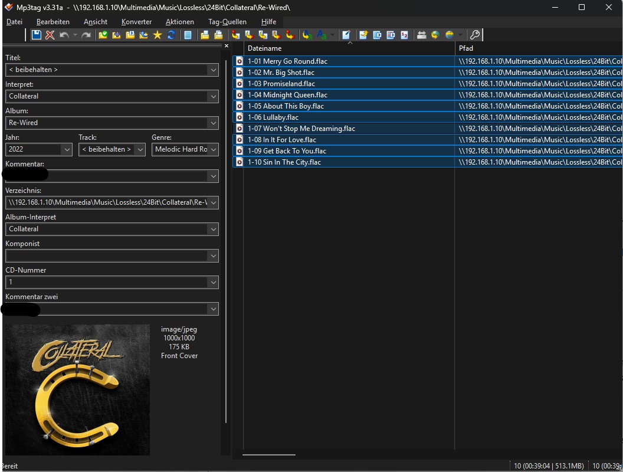Expand the Kommentar zwei dropdown

point(214,309)
